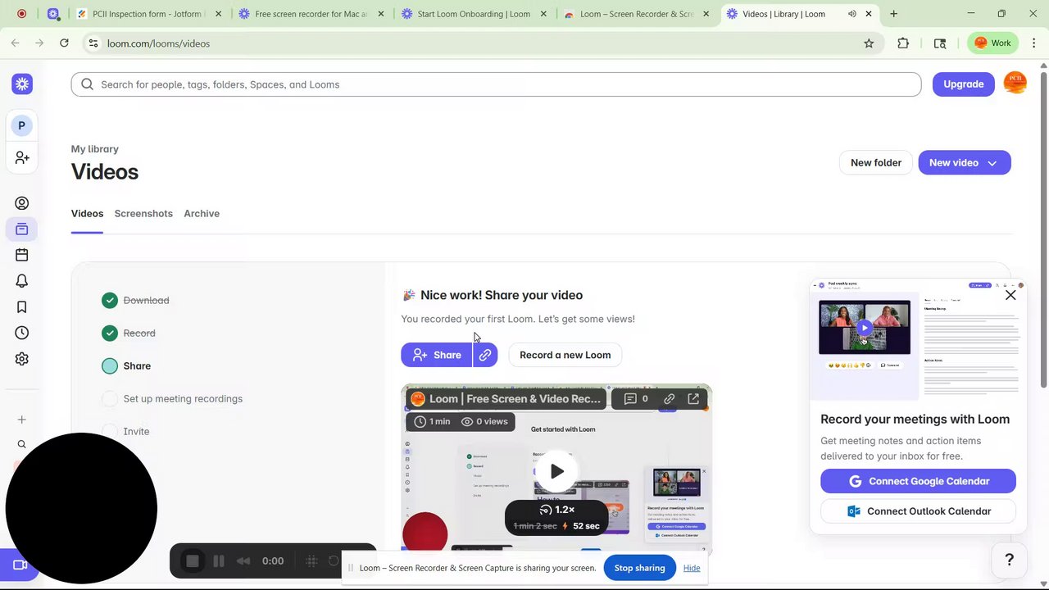Image resolution: width=1049 pixels, height=590 pixels.
Task: Open the profile icon in left sidebar
Action: point(22,203)
